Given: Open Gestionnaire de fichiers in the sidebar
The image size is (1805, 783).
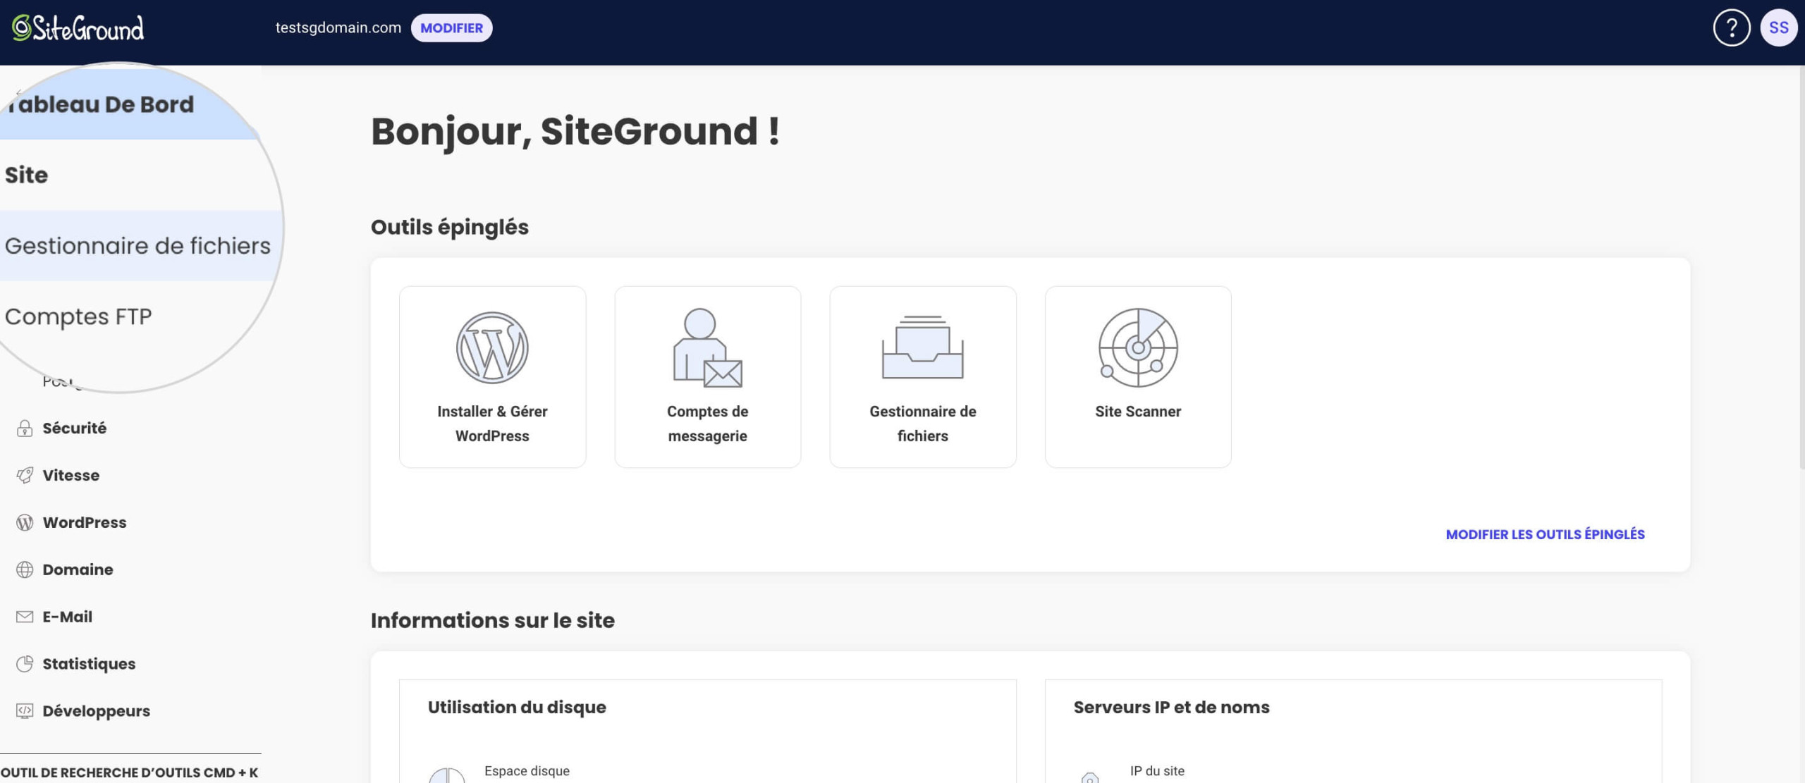Looking at the screenshot, I should (x=138, y=245).
